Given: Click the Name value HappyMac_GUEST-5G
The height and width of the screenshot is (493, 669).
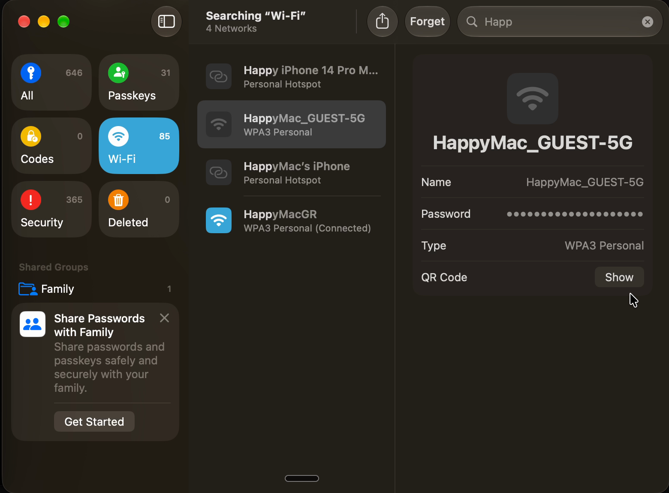Looking at the screenshot, I should [585, 182].
